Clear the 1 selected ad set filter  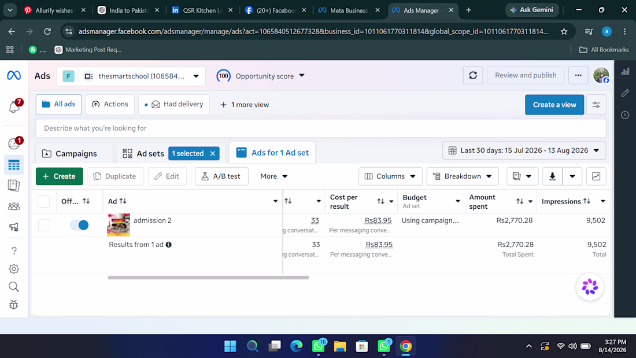(213, 153)
